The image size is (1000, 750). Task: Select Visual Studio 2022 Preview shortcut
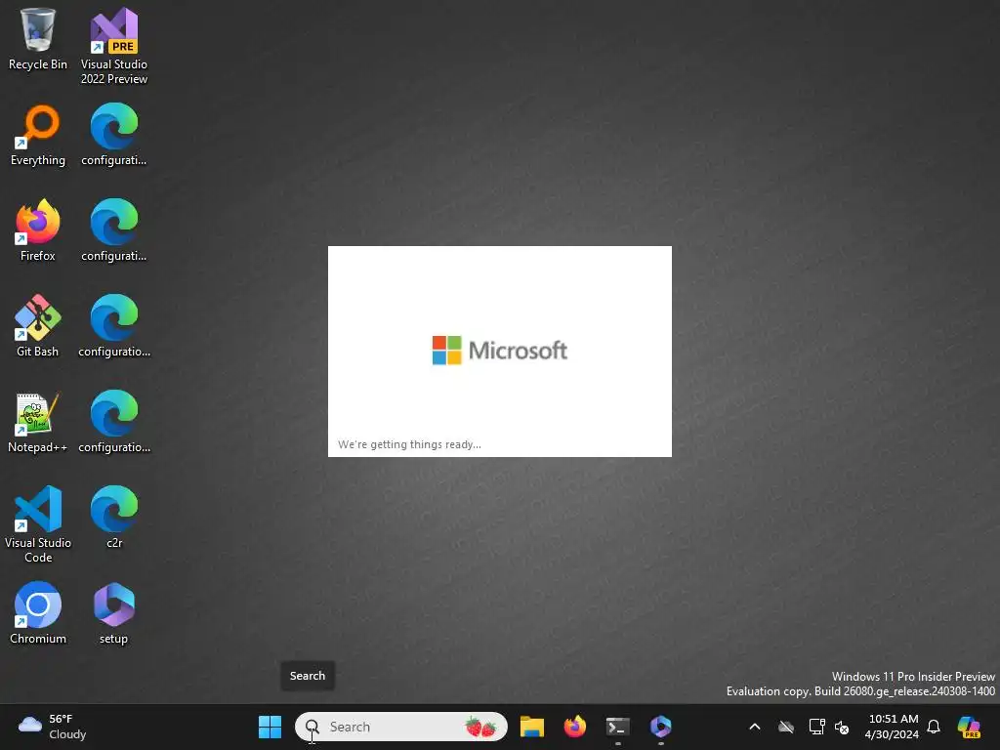pyautogui.click(x=114, y=46)
